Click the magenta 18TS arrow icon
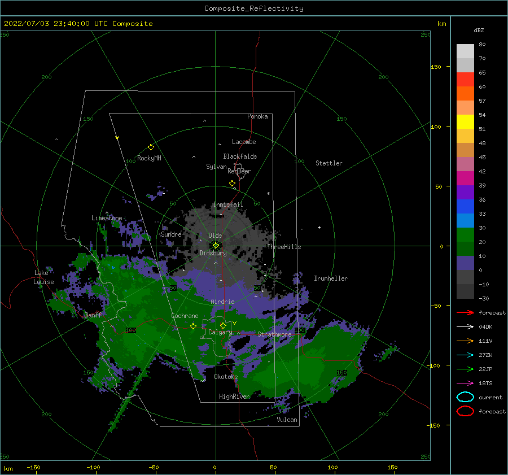Viewport: 508px width, 475px height. point(465,384)
